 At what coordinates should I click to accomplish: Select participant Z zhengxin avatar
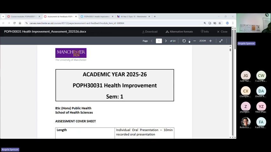(x=246, y=106)
